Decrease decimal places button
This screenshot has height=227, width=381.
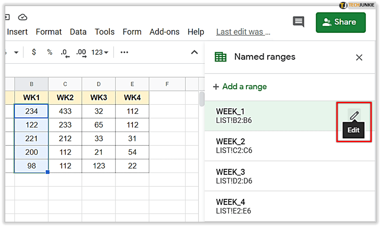[64, 53]
